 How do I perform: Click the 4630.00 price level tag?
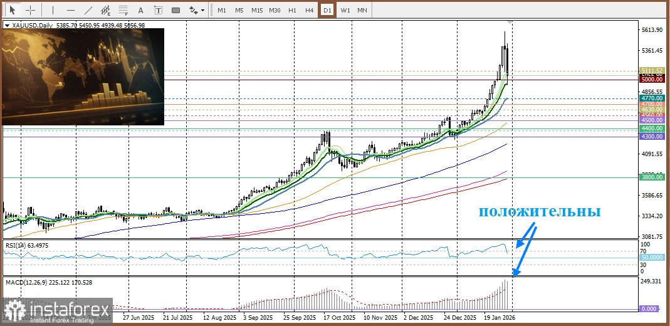point(652,109)
